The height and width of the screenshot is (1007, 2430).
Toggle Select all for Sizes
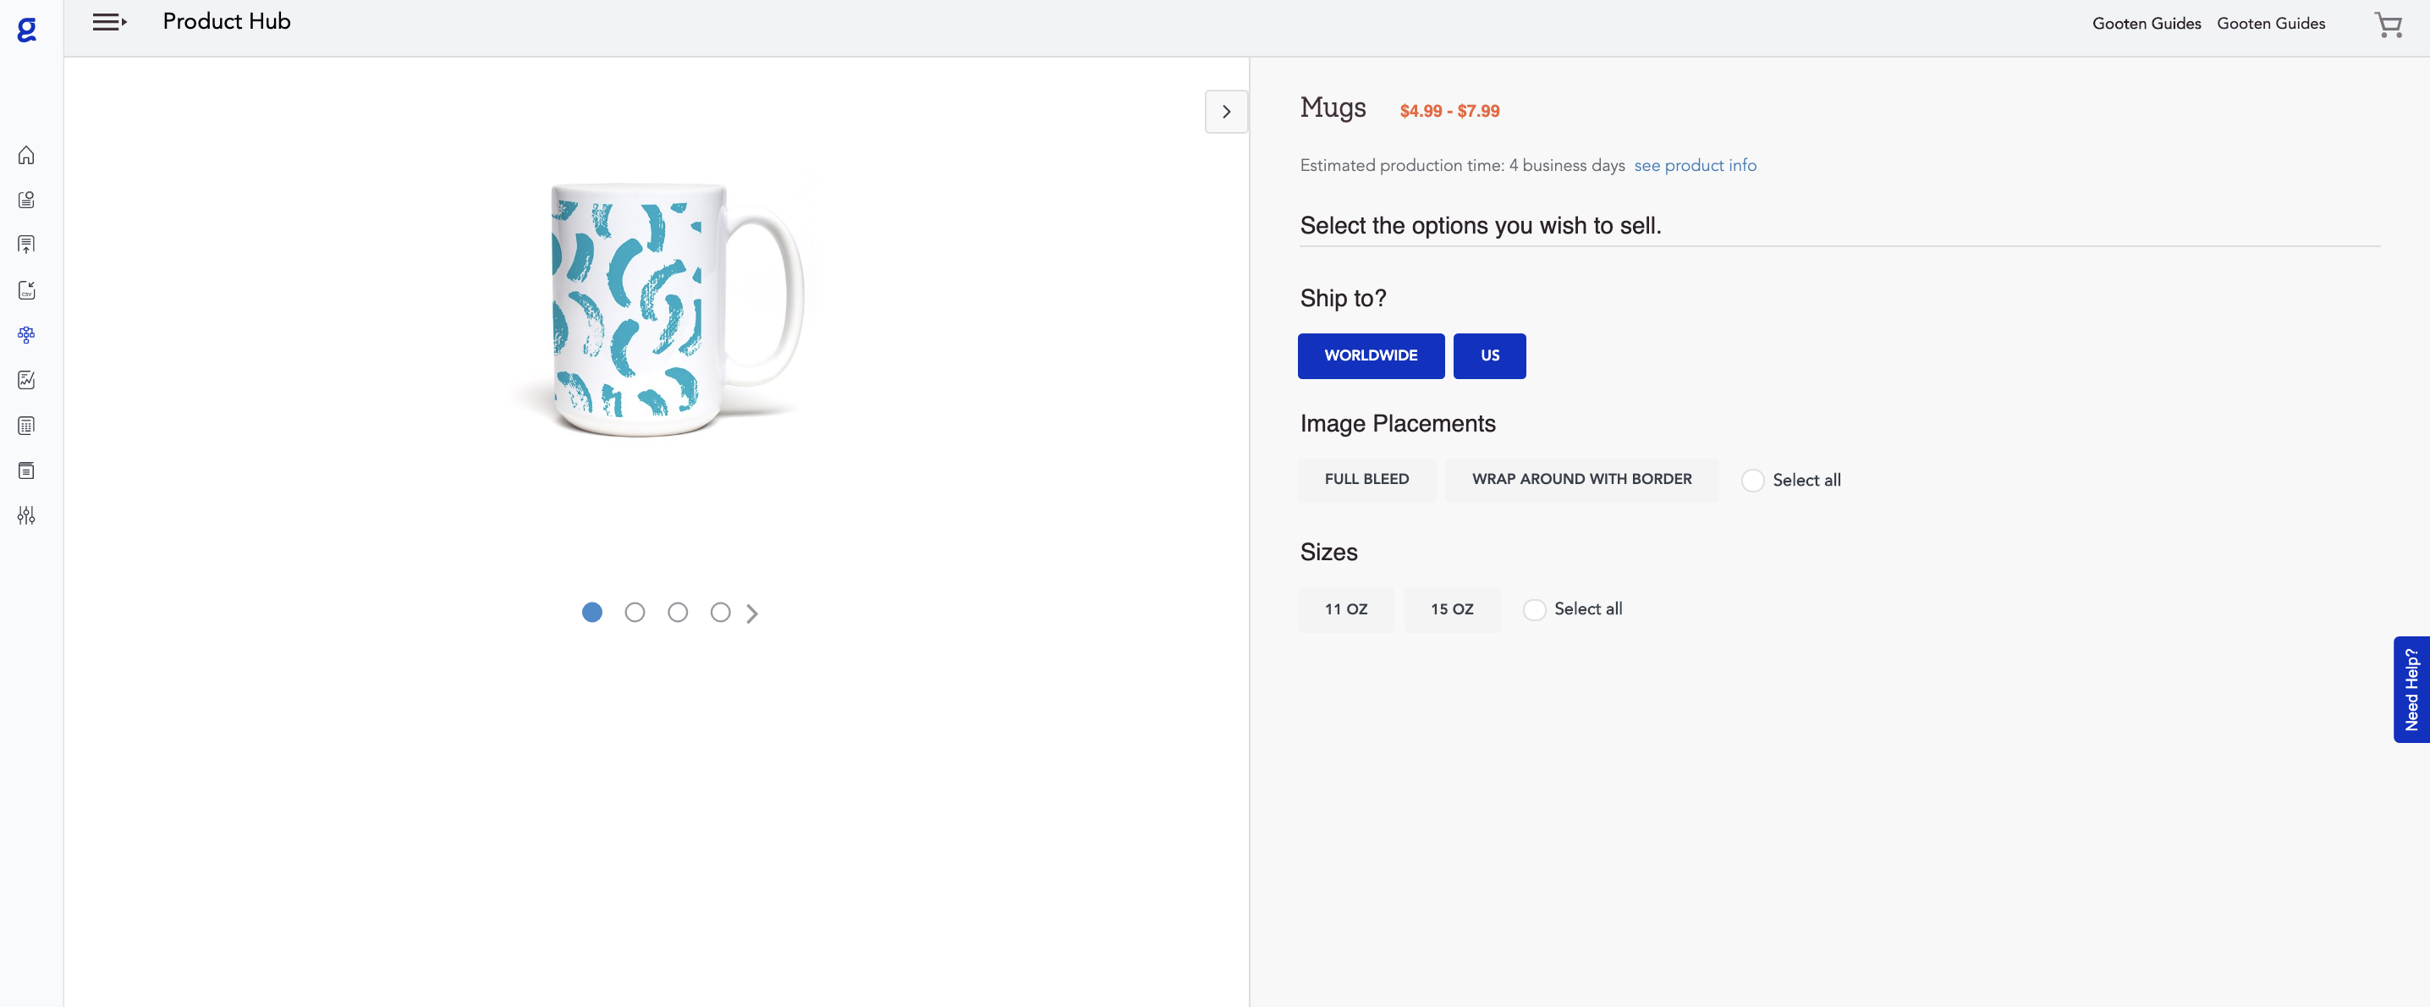(1534, 609)
